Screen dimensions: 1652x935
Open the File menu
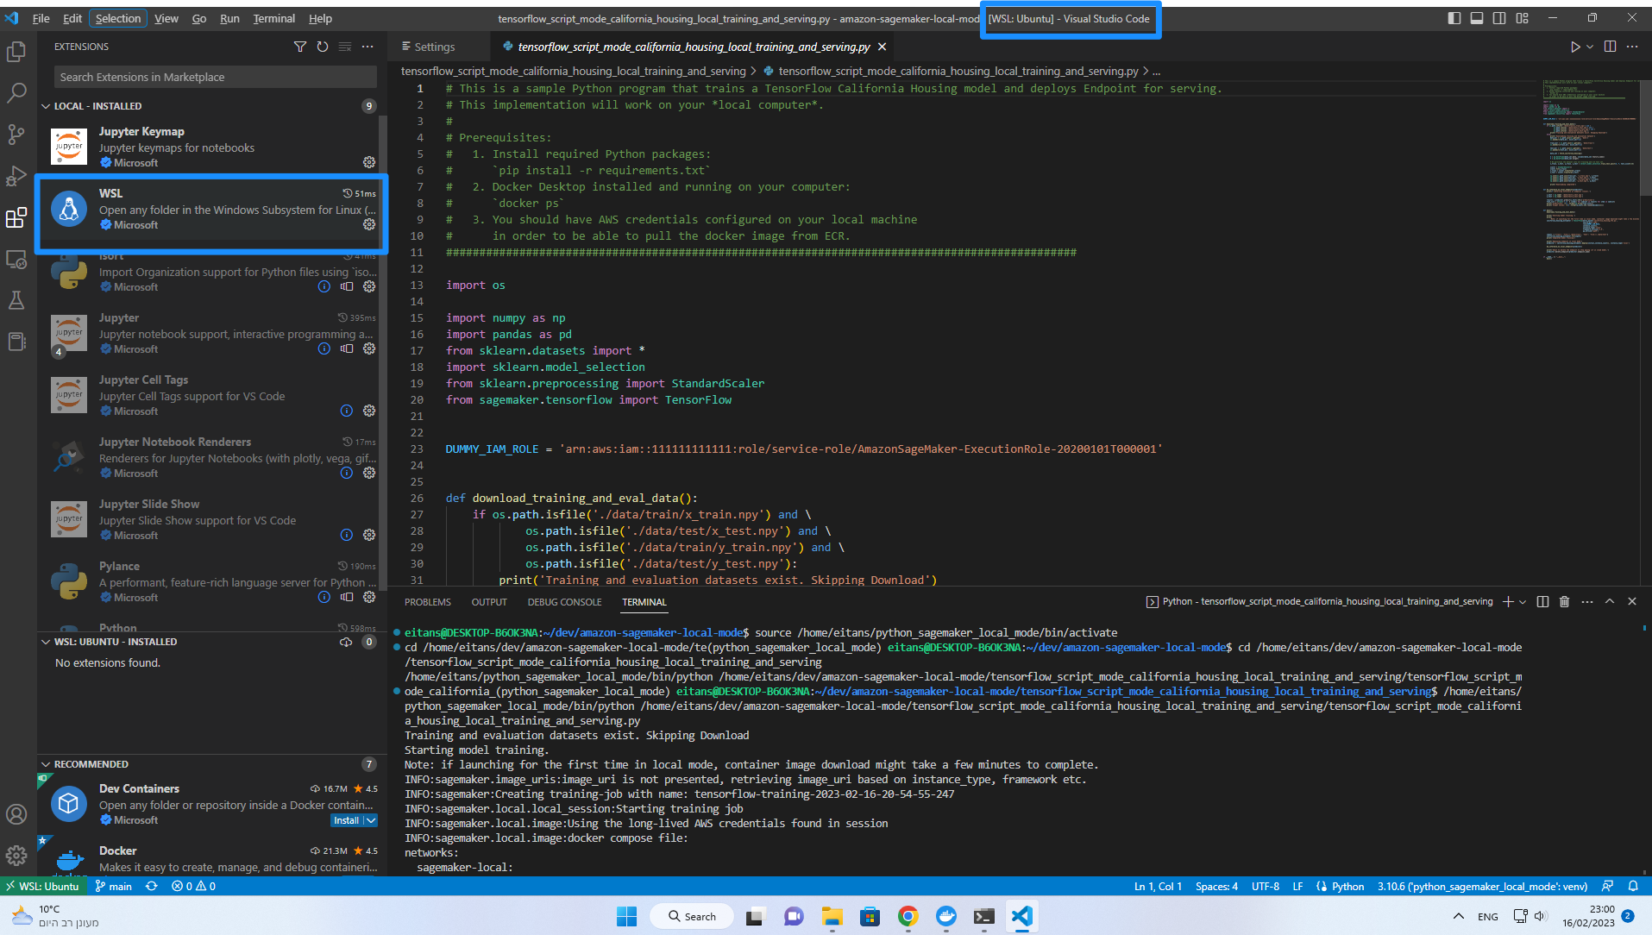41,18
